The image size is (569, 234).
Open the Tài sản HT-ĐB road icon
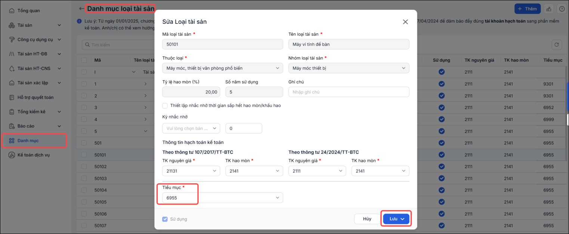[x=12, y=54]
